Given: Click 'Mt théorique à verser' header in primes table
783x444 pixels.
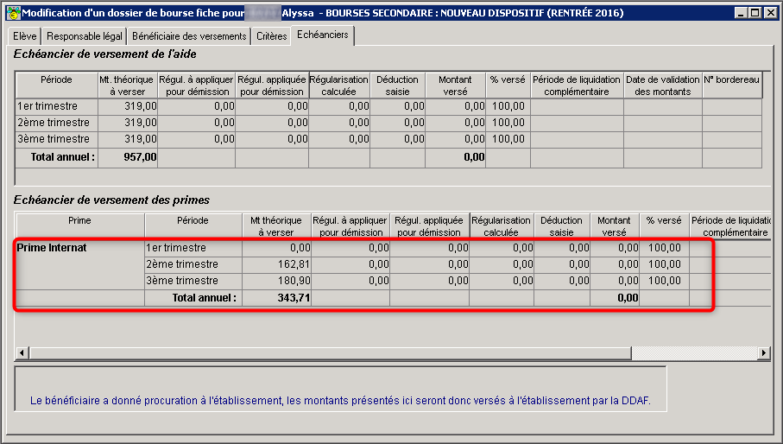Looking at the screenshot, I should 276,225.
